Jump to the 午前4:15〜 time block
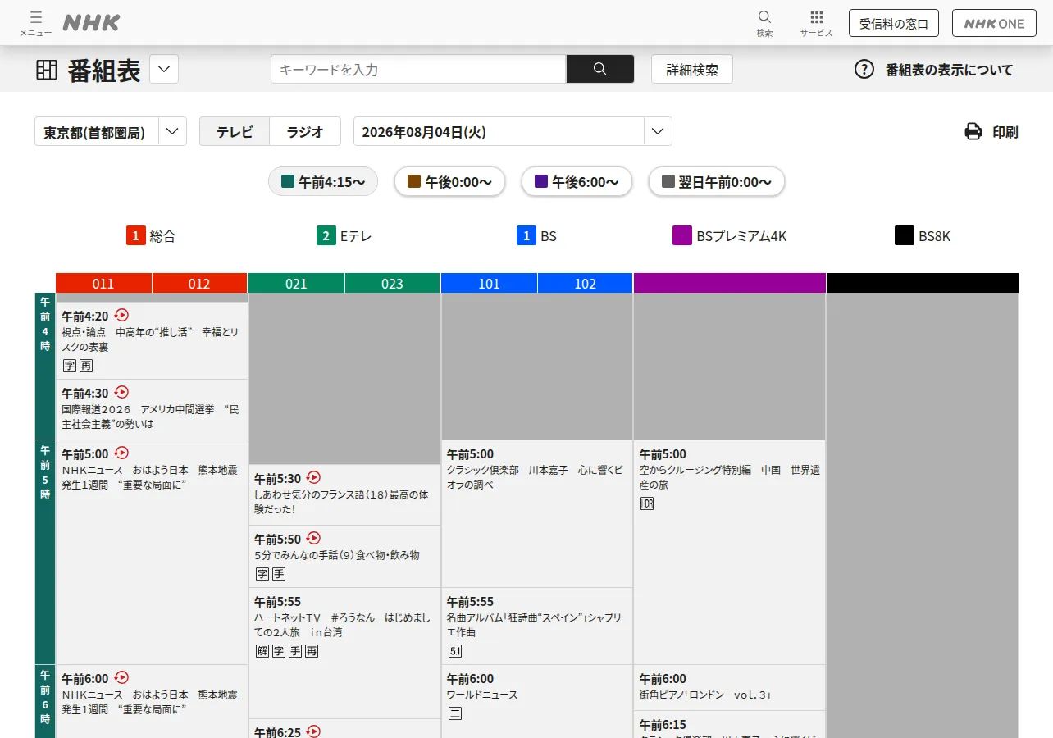 323,181
